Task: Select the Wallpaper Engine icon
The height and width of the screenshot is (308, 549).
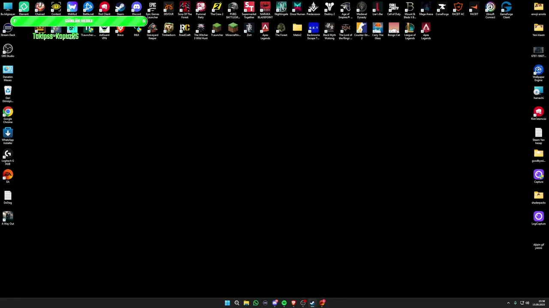Action: [x=538, y=73]
